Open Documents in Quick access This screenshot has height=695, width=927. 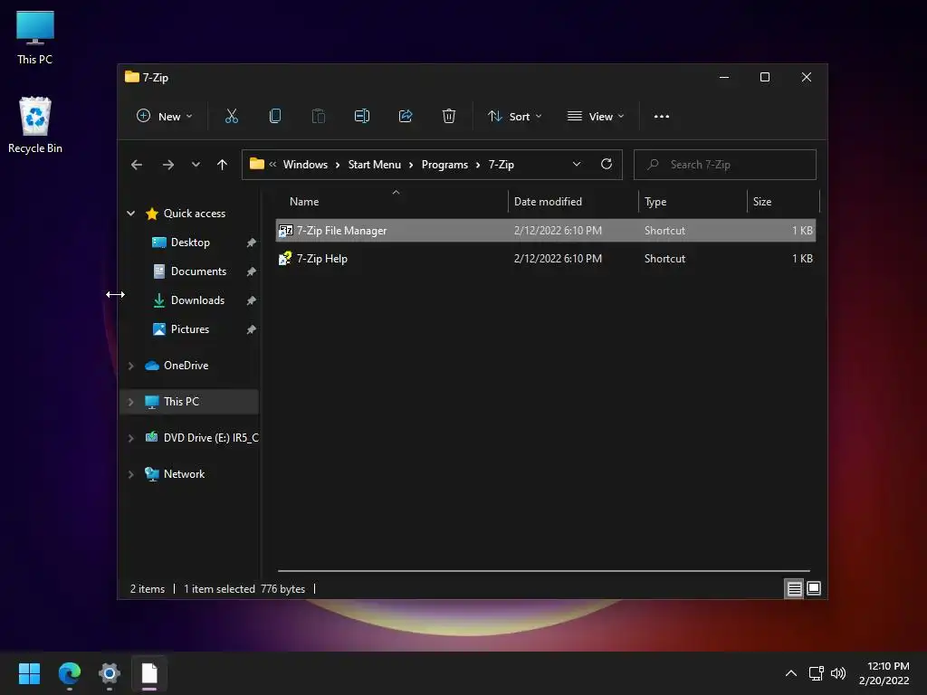click(x=198, y=271)
